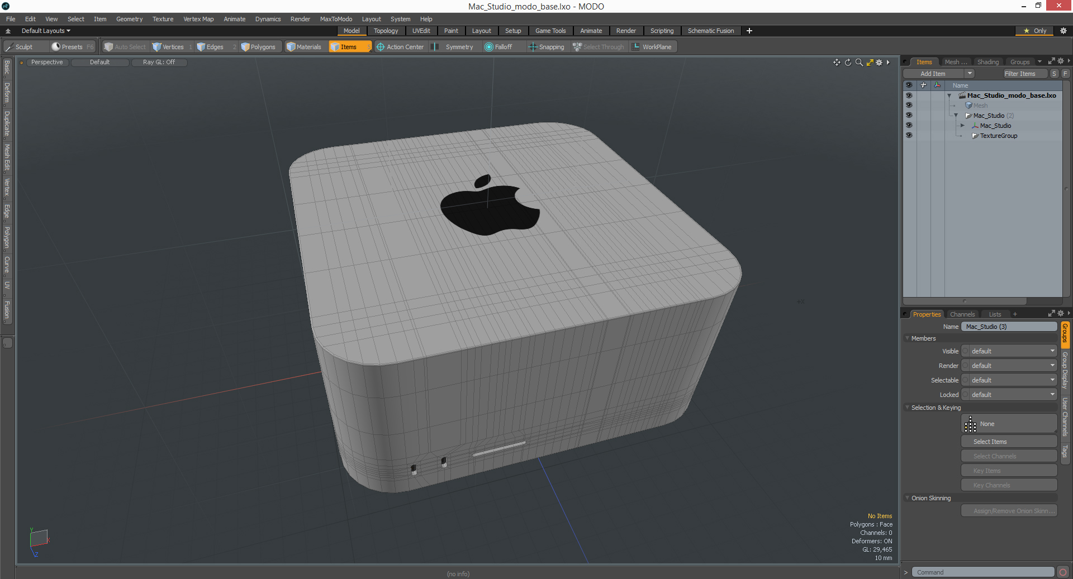Open the Vertex Map menu
The height and width of the screenshot is (579, 1073).
tap(198, 19)
